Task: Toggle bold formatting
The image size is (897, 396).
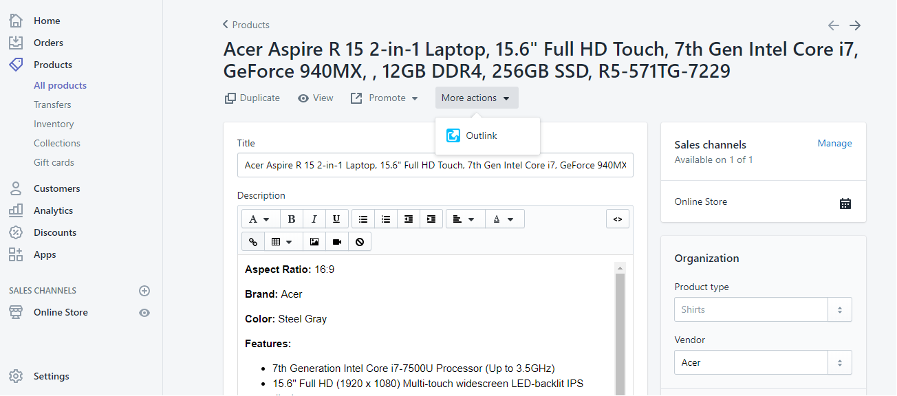Action: coord(292,219)
